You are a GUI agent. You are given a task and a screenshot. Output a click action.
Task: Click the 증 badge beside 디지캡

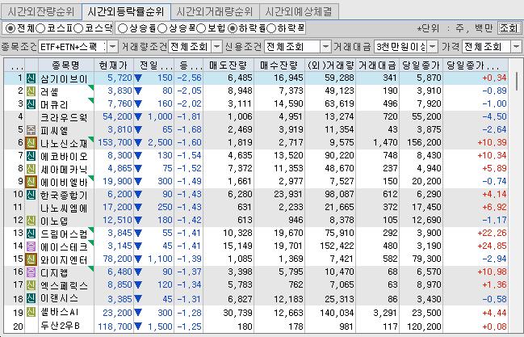tap(31, 272)
